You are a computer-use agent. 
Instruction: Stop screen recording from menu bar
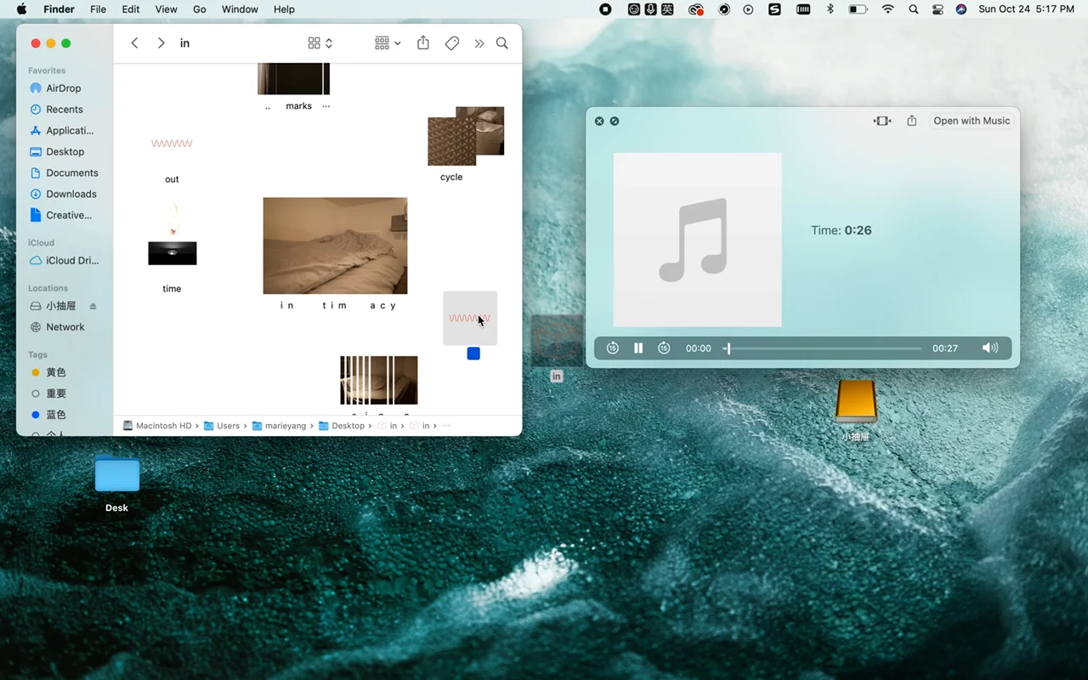click(605, 9)
